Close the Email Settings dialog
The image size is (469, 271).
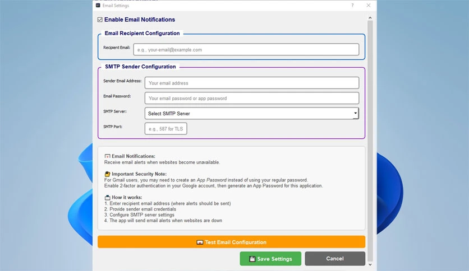tap(369, 6)
